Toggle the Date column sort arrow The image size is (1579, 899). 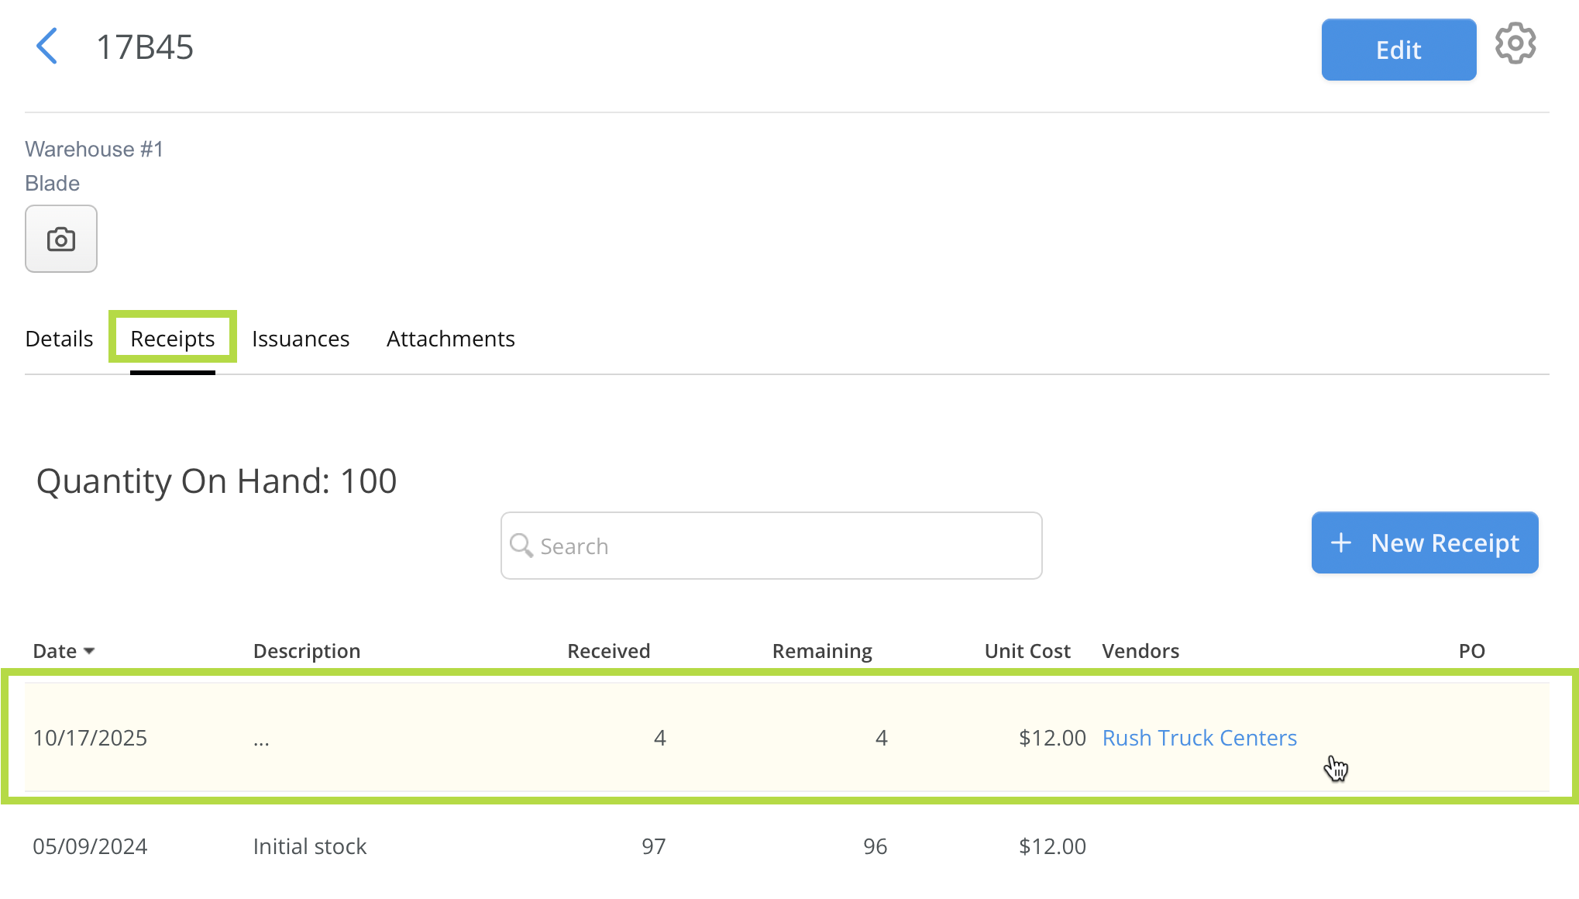tap(89, 651)
